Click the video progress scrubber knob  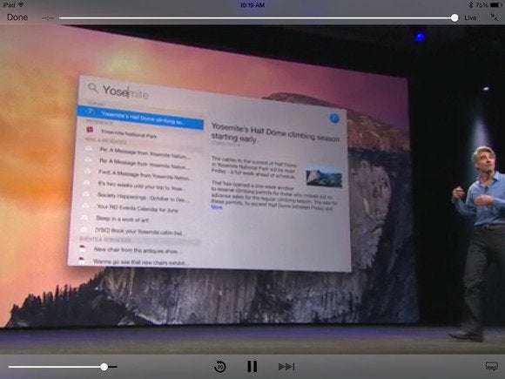coord(454,17)
